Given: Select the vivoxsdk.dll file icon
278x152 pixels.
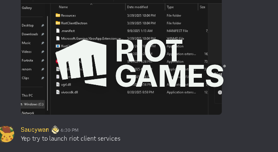Looking at the screenshot, I should click(58, 92).
